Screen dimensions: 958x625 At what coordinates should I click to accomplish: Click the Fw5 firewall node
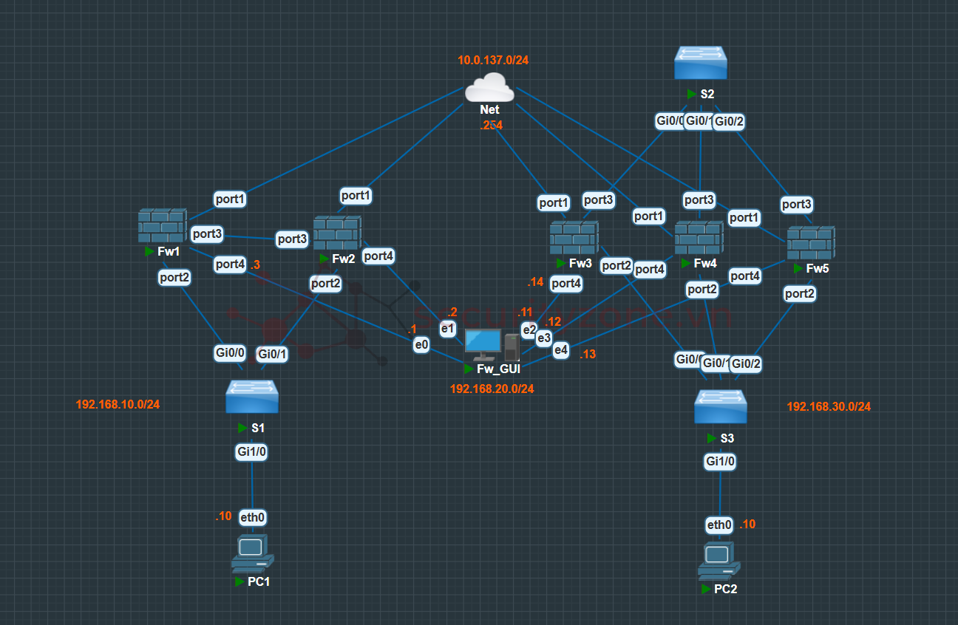tap(810, 243)
